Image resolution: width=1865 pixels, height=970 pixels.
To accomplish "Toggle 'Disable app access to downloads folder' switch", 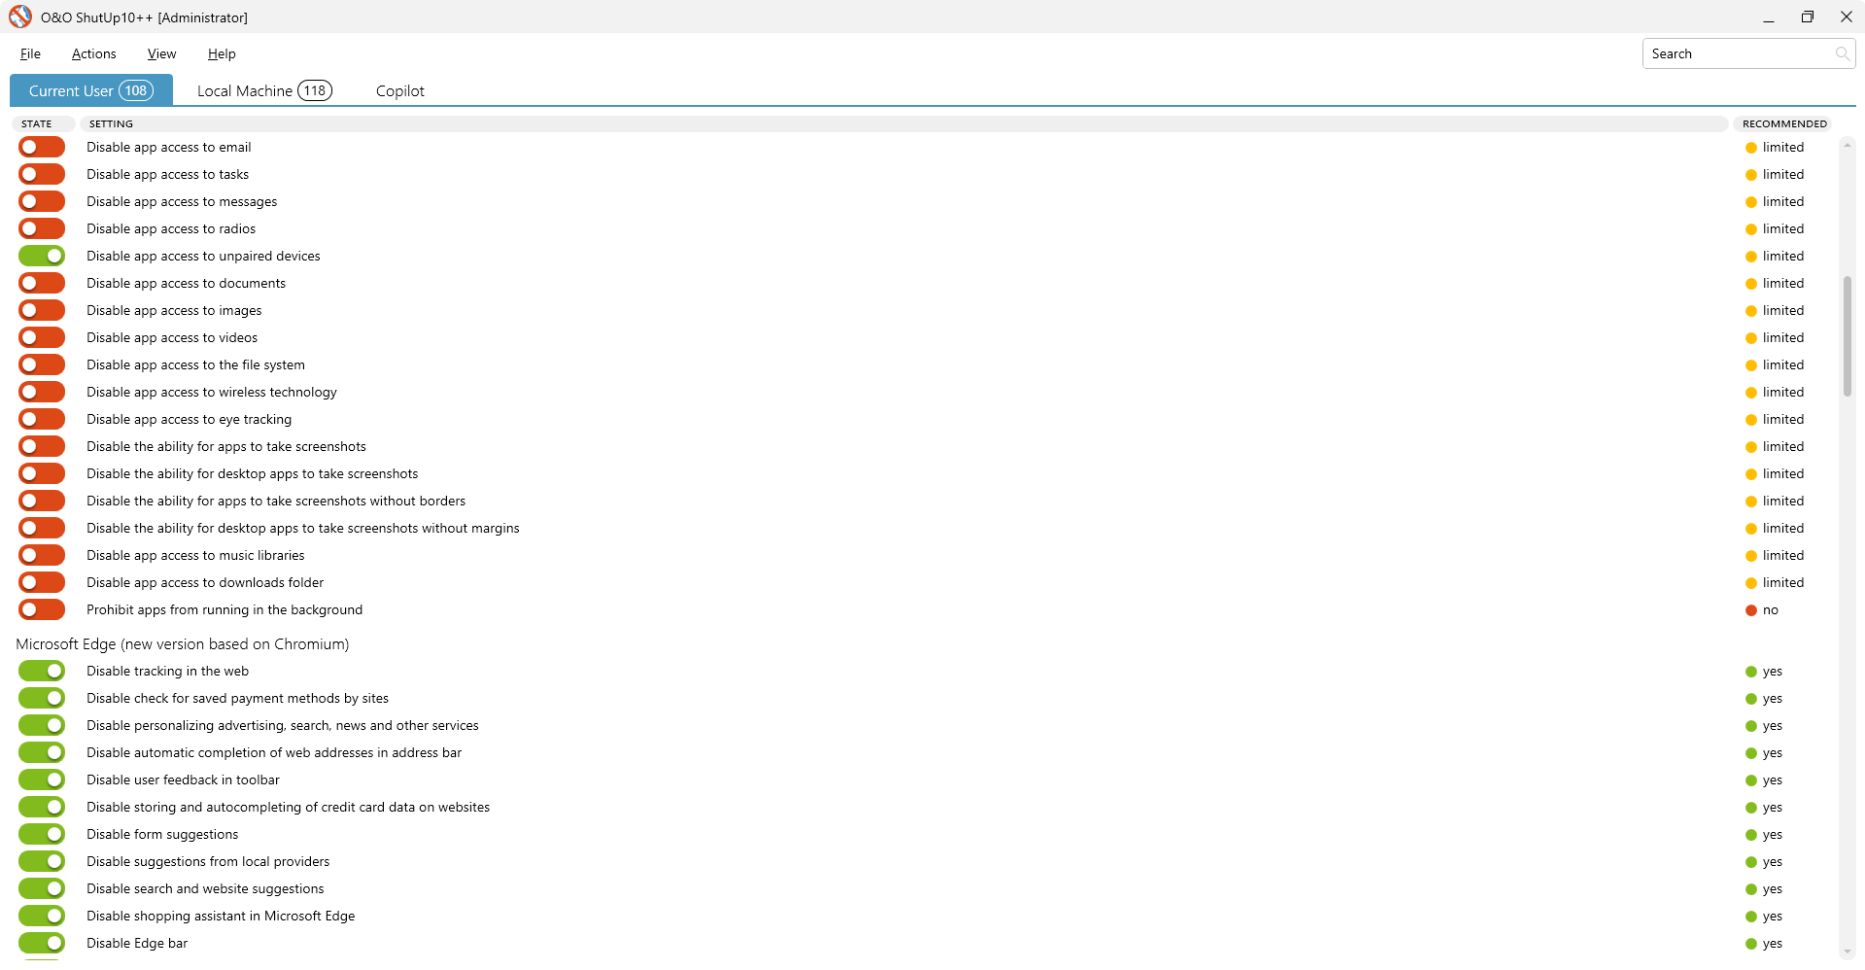I will point(42,582).
